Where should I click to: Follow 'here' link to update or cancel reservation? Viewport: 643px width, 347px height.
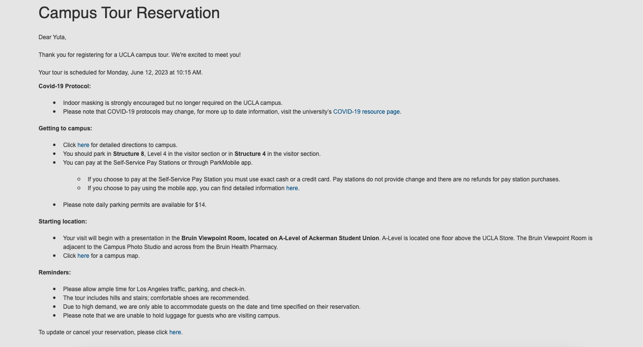pyautogui.click(x=175, y=332)
